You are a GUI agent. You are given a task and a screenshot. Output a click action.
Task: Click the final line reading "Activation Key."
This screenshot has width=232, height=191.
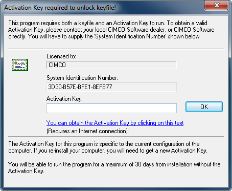(x=26, y=171)
